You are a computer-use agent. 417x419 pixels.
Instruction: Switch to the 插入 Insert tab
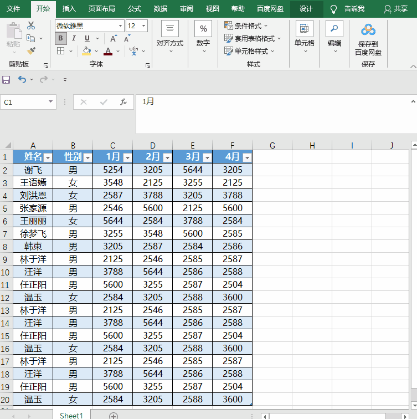pos(69,9)
